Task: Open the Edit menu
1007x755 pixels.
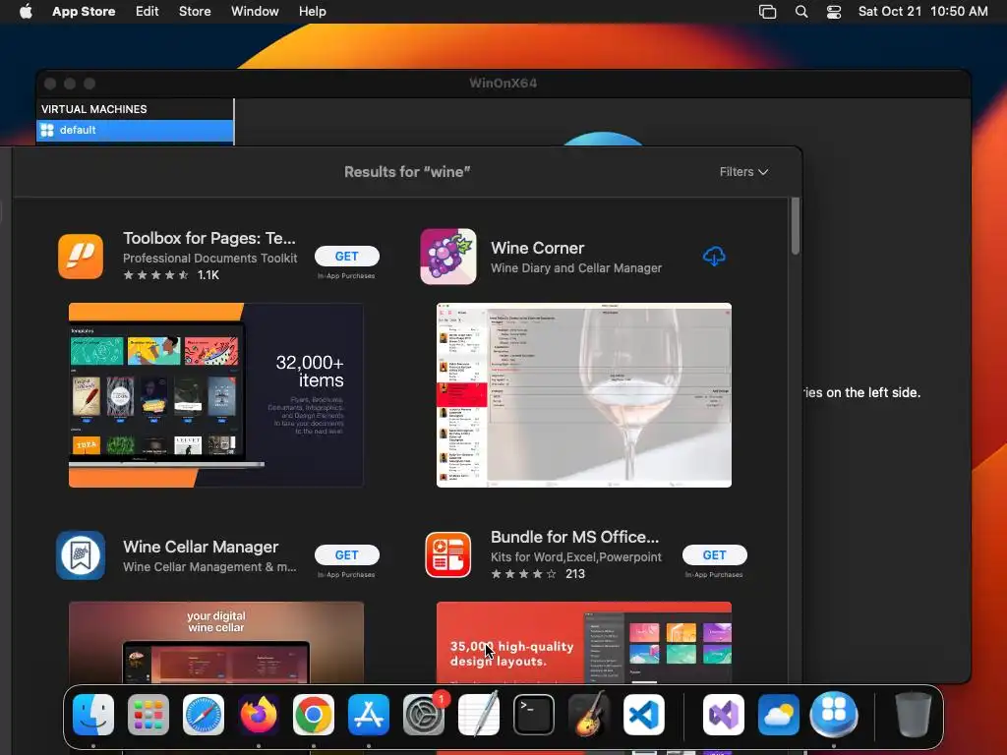Action: click(x=148, y=11)
